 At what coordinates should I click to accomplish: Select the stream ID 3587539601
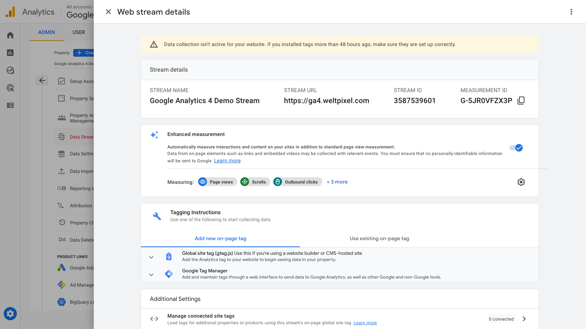point(415,101)
